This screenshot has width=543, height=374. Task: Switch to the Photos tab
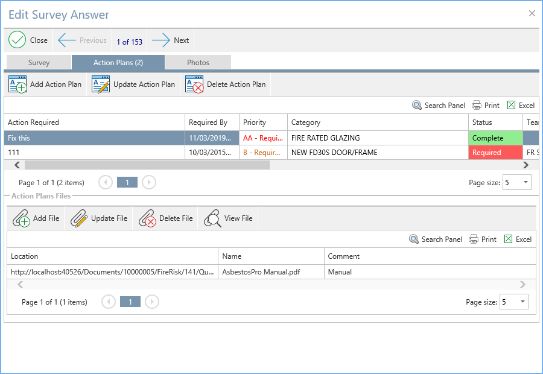coord(198,62)
